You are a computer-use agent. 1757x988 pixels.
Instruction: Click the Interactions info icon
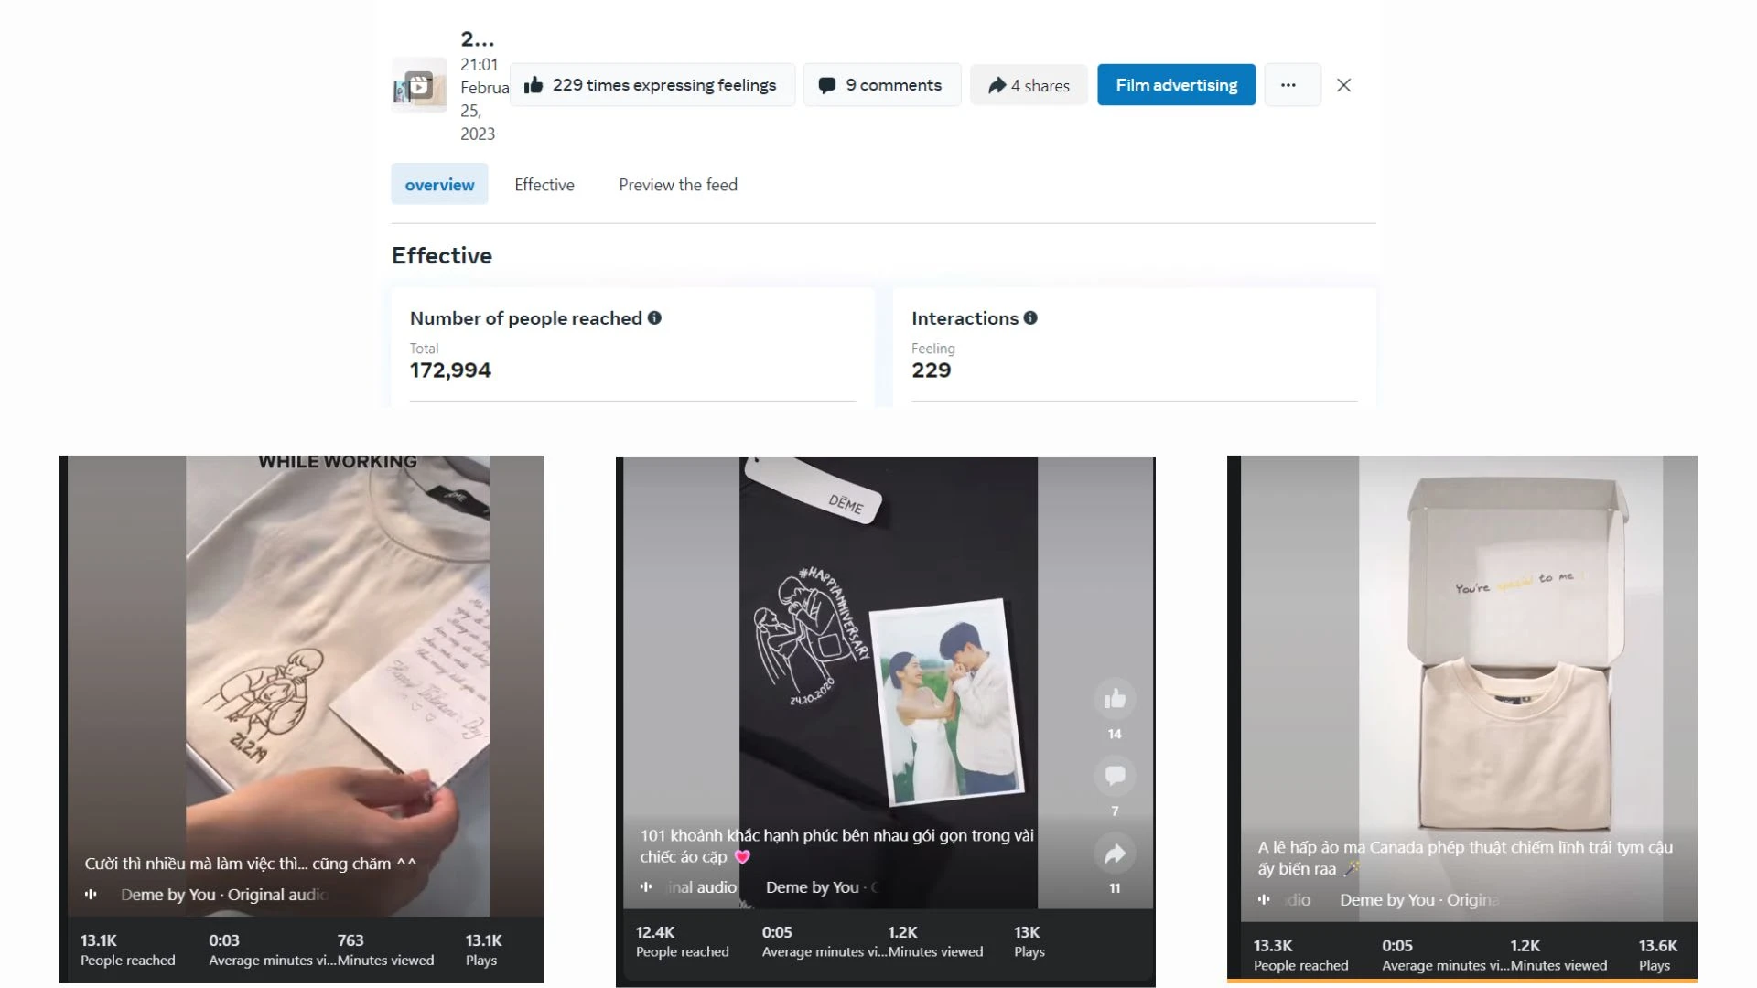[1029, 317]
